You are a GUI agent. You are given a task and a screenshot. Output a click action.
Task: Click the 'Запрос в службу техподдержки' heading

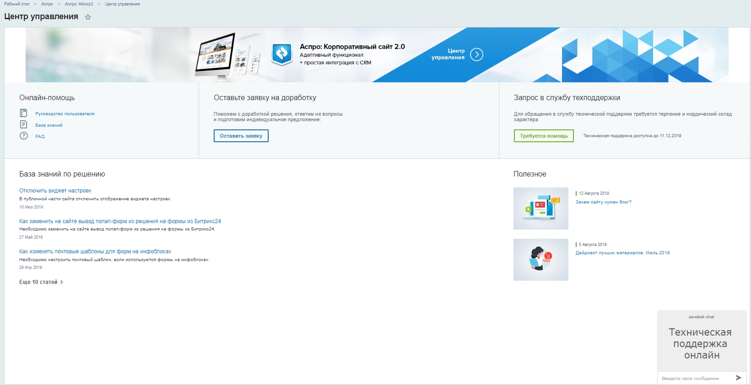click(567, 98)
